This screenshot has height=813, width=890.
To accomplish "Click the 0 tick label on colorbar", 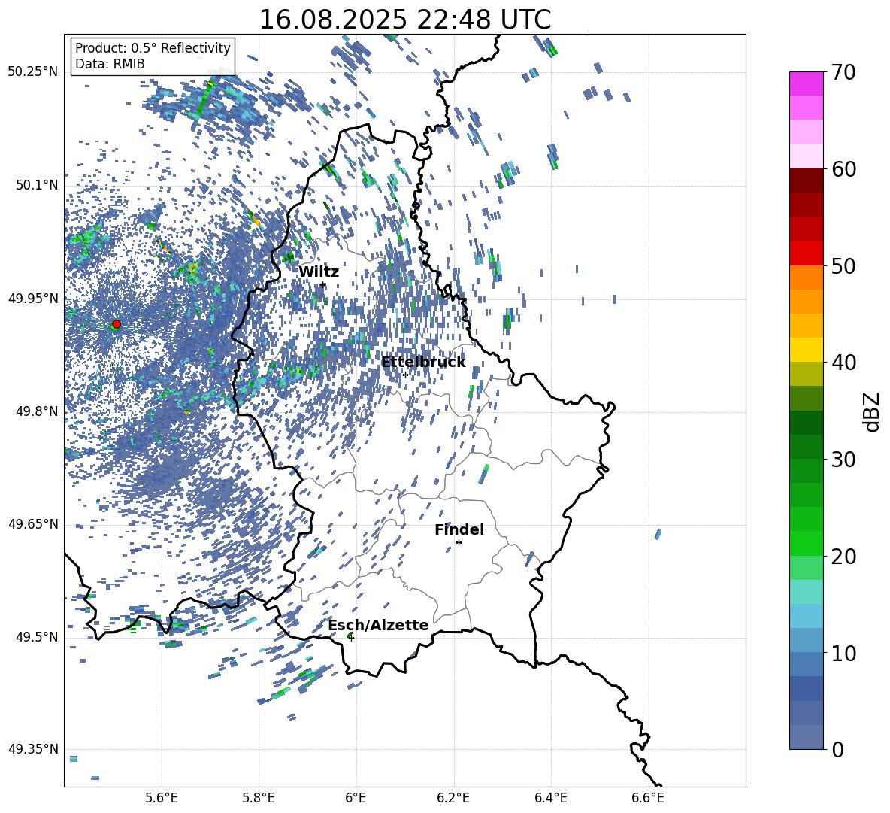I will tap(837, 749).
